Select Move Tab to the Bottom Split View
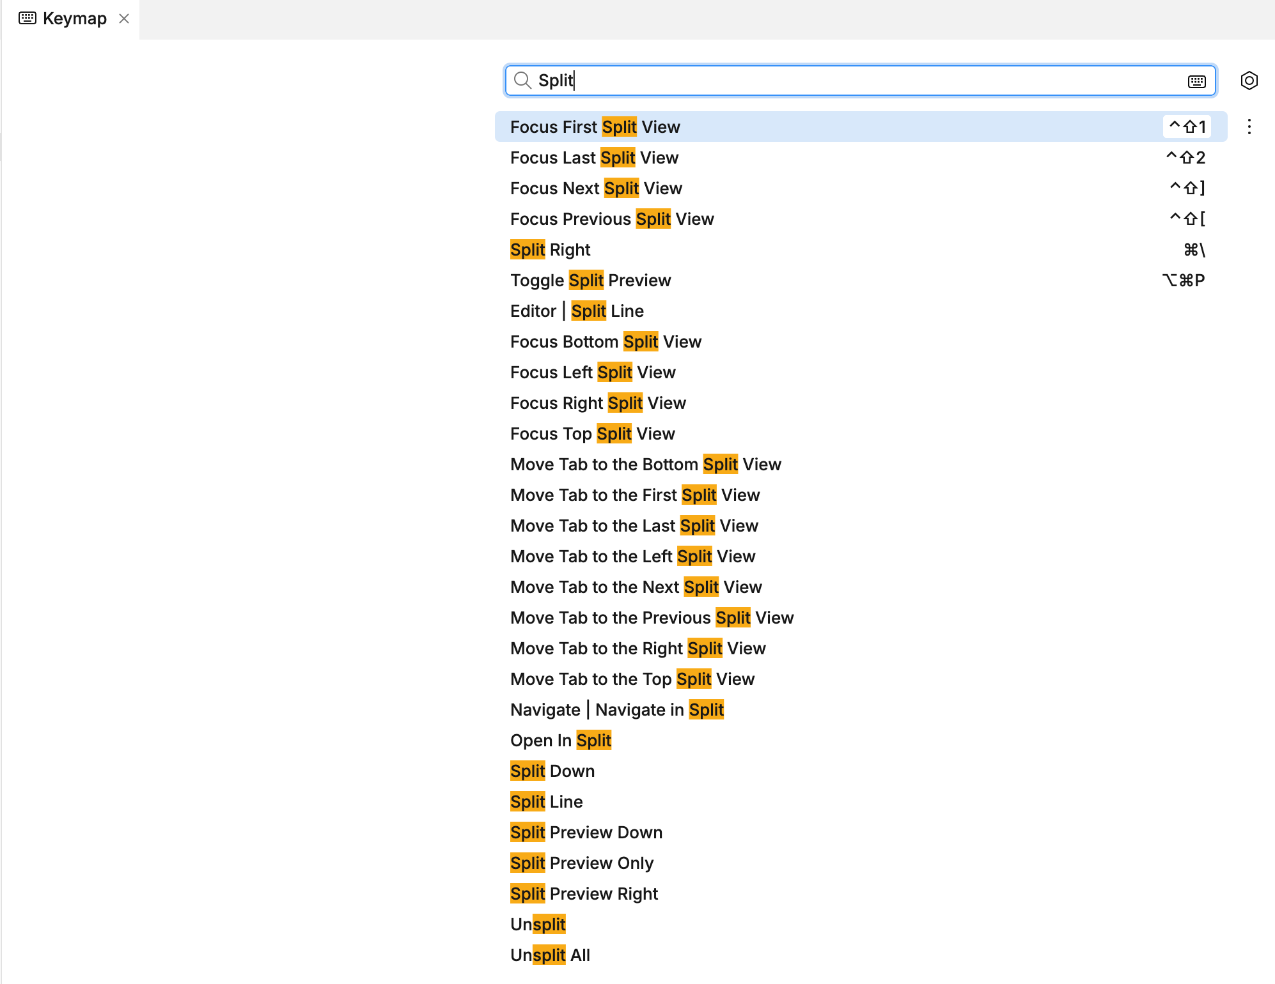The image size is (1275, 984). (861, 464)
